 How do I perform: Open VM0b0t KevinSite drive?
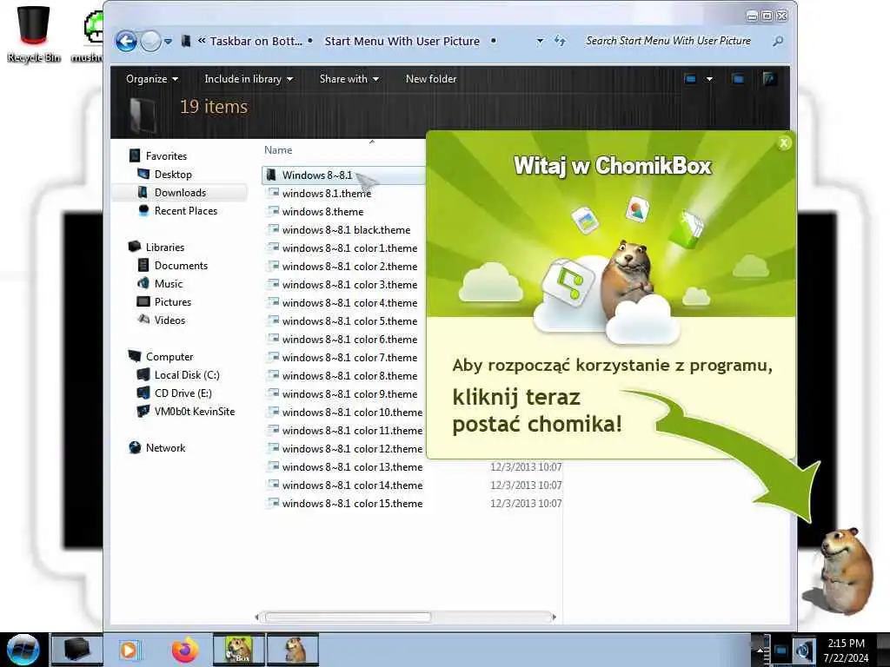(x=194, y=411)
